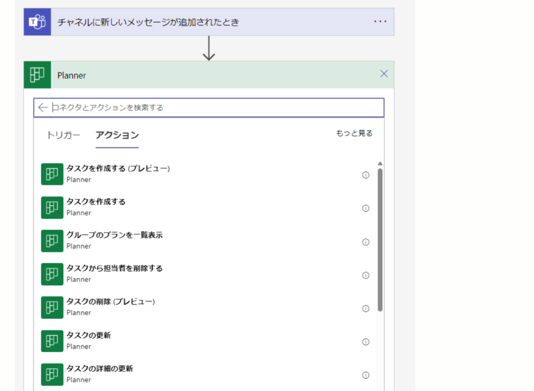This screenshot has width=534, height=391.
Task: Click Planner icon beside タスクから担当者を削除する
Action: click(52, 274)
